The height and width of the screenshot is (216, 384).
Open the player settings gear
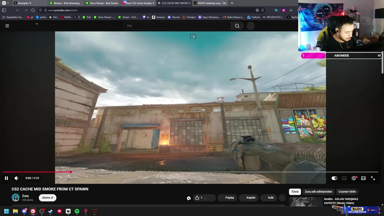tap(354, 178)
